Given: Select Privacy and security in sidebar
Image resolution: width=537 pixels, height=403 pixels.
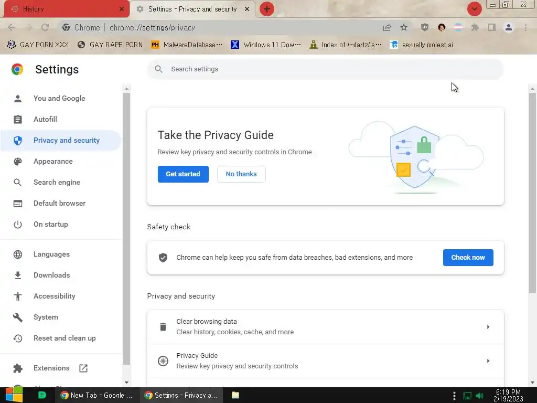Looking at the screenshot, I should pyautogui.click(x=61, y=140).
